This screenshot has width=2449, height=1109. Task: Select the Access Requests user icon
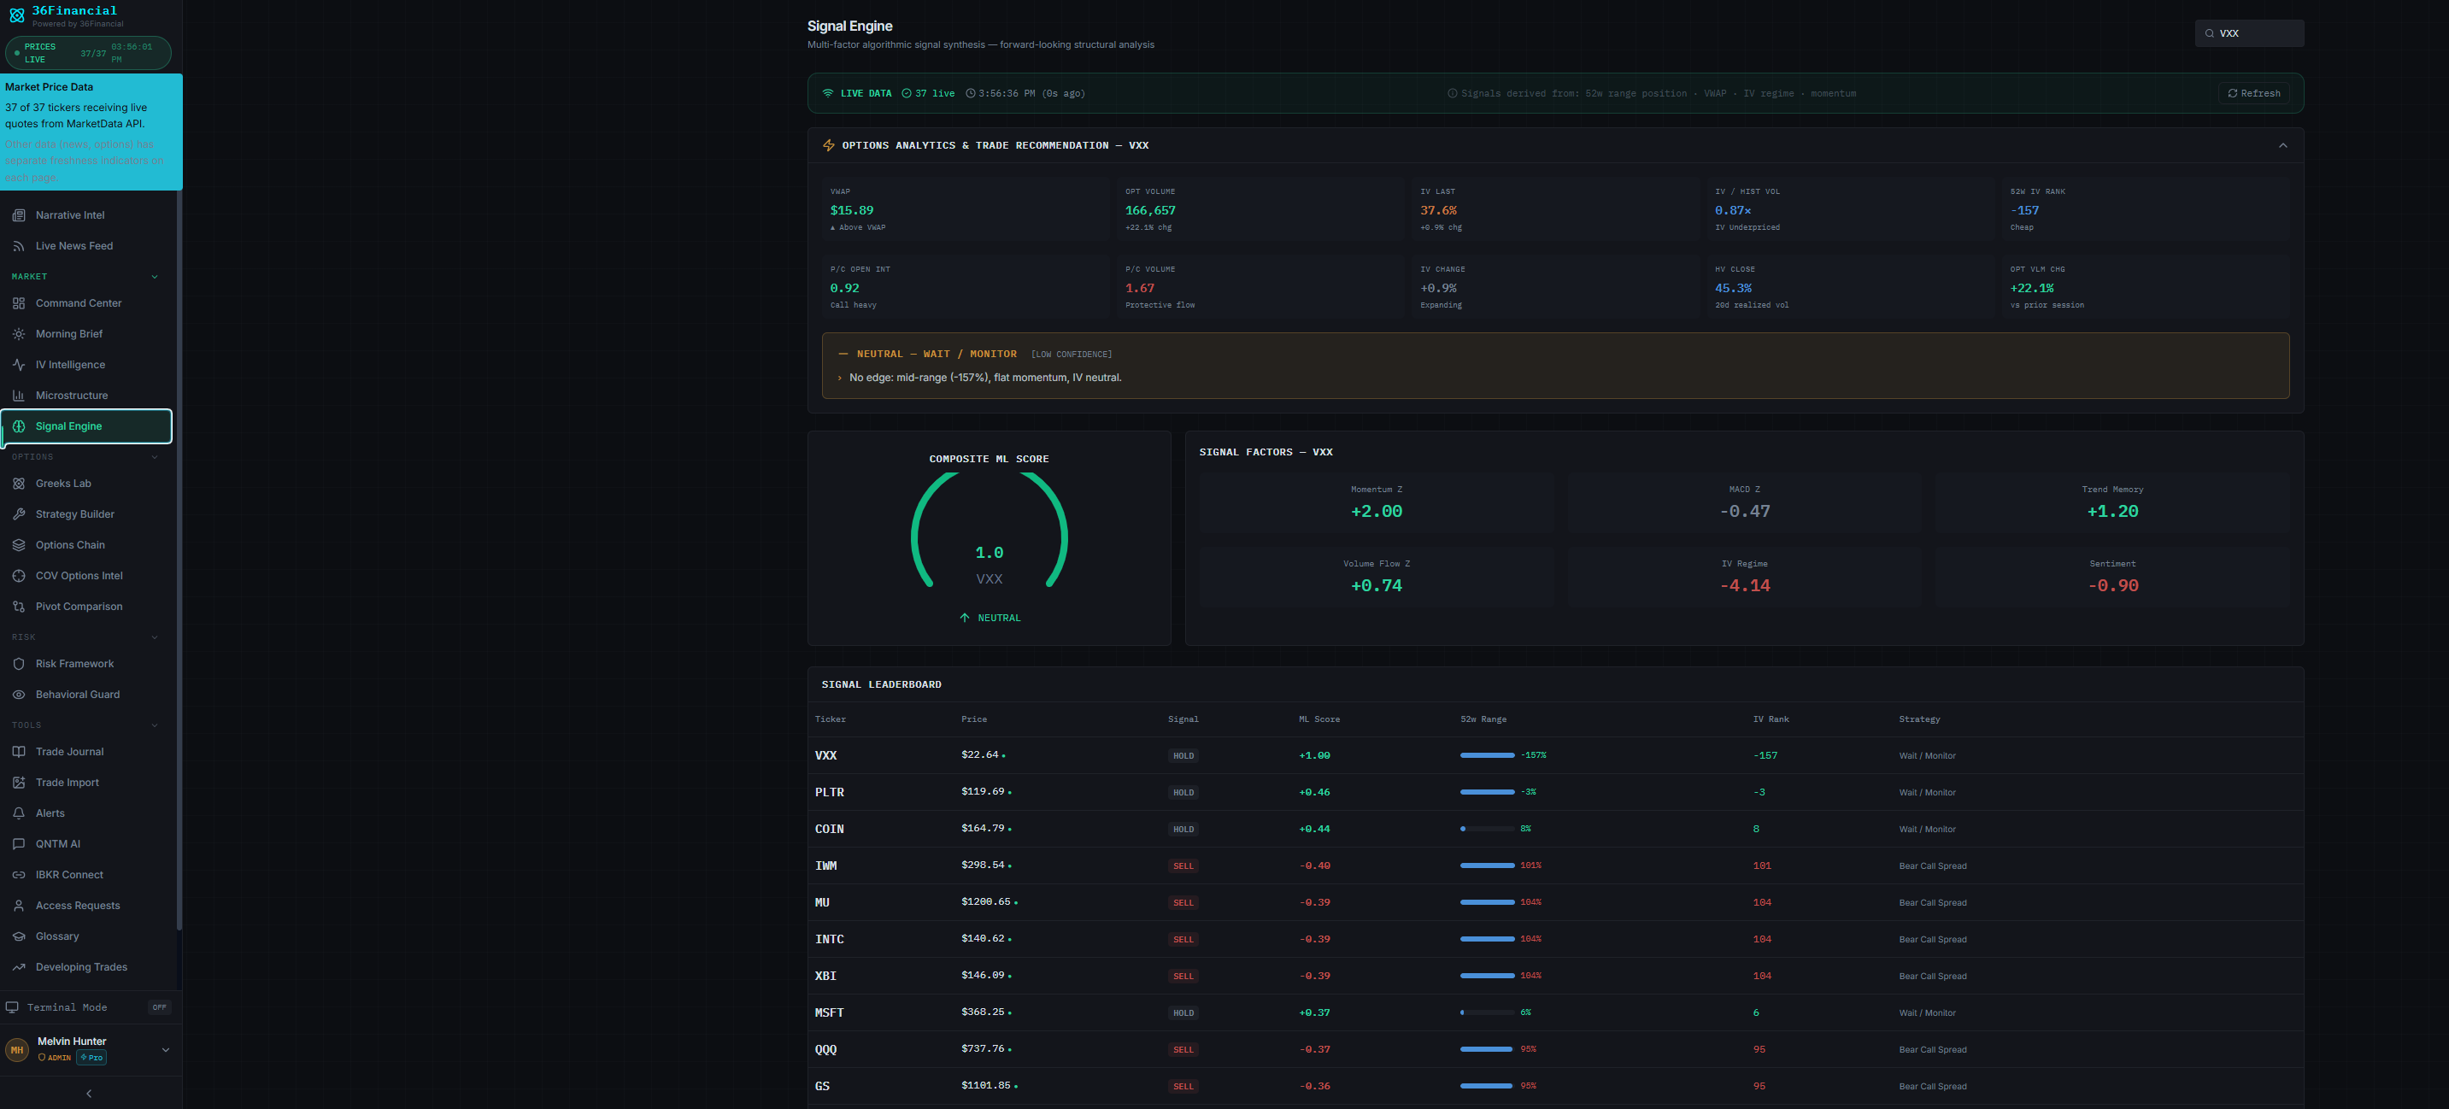(x=19, y=906)
